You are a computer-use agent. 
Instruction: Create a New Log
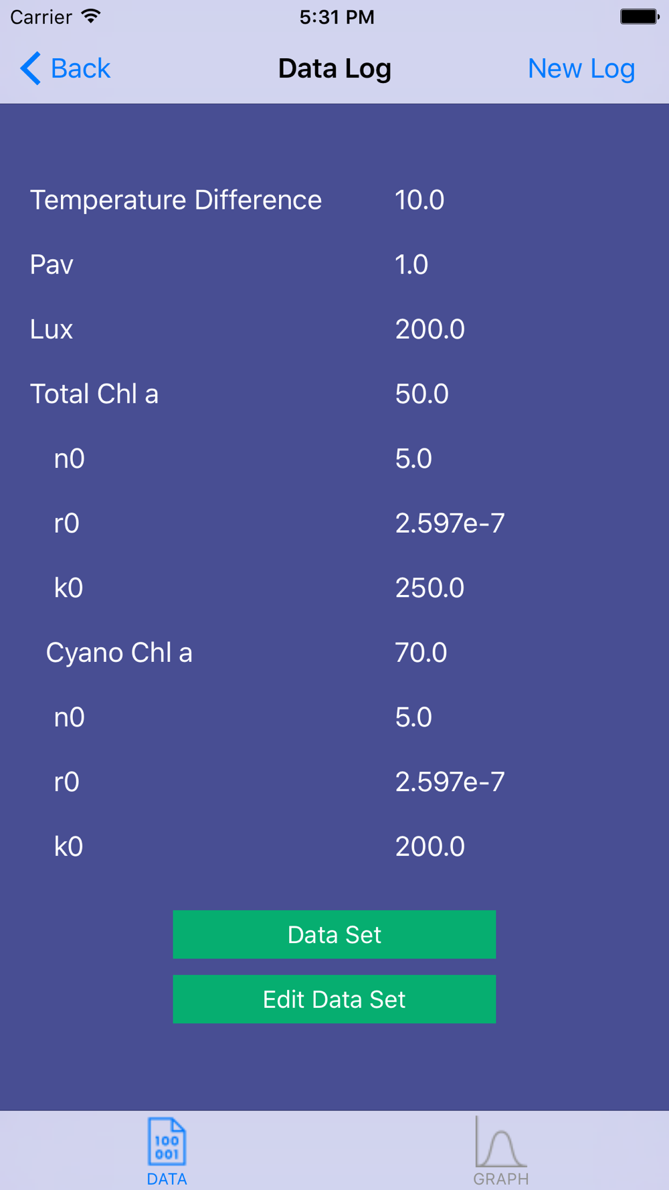click(581, 68)
